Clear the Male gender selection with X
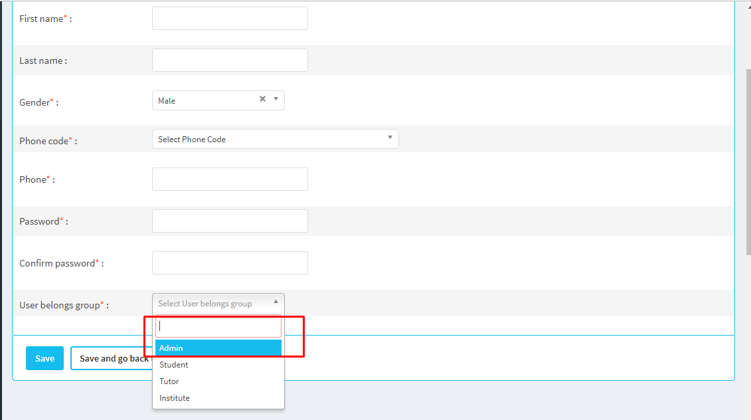 [262, 99]
